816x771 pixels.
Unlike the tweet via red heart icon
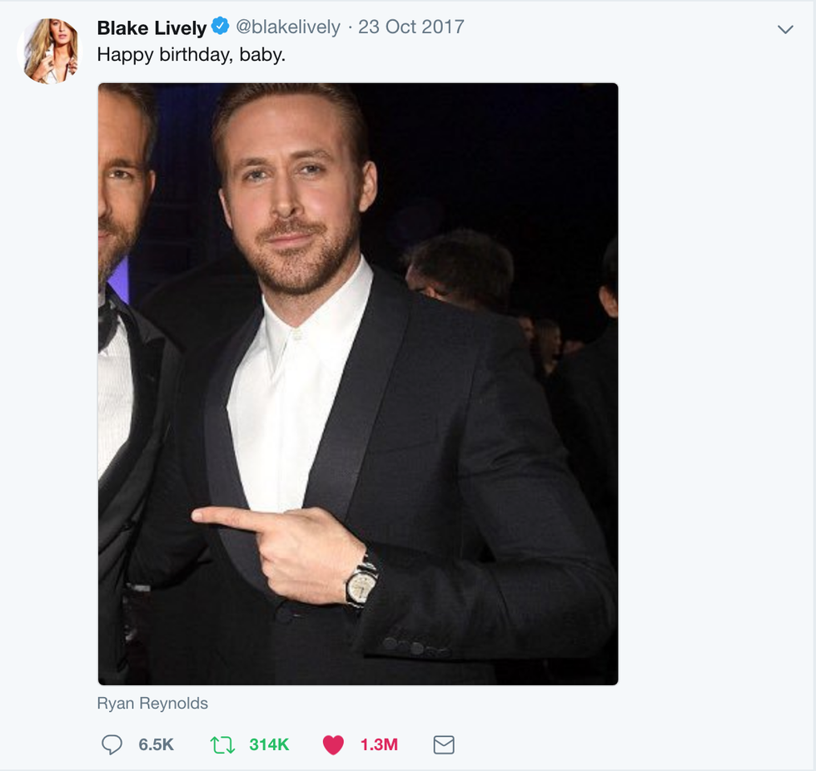tap(333, 744)
